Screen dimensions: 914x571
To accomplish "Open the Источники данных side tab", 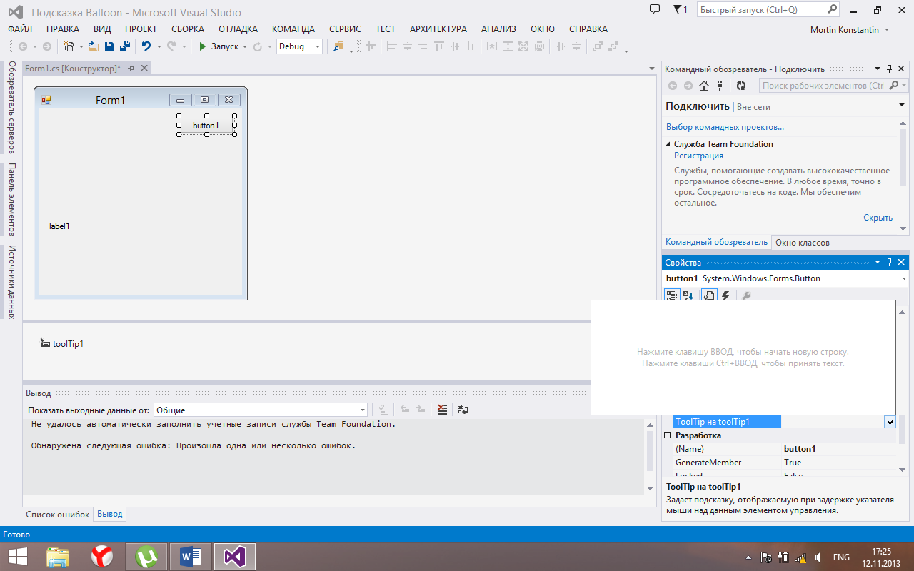I will tap(11, 282).
